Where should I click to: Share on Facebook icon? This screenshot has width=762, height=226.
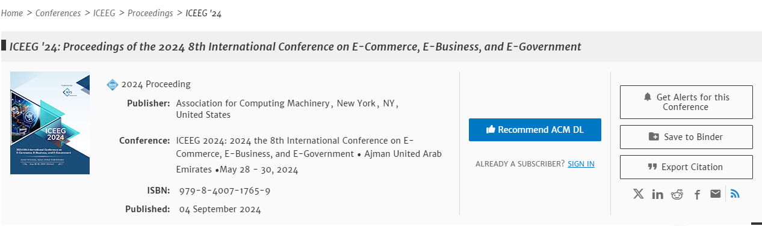point(697,195)
